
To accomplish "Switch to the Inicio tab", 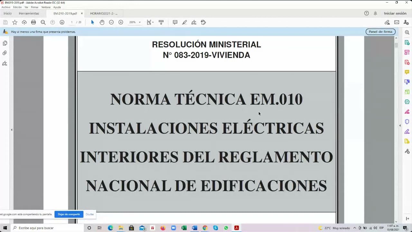I will coord(7,14).
